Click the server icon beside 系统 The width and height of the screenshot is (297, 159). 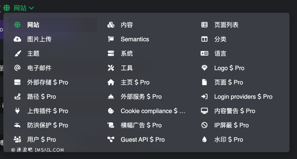[111, 53]
